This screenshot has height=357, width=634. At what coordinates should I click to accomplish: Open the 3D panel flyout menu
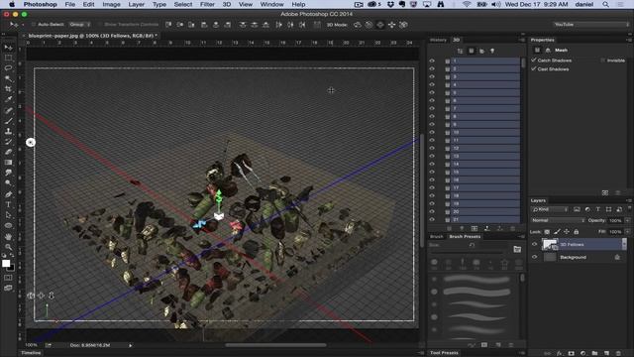522,40
